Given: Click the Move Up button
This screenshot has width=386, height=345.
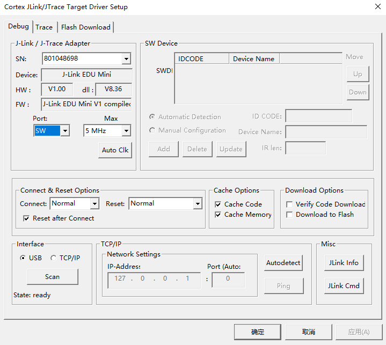Looking at the screenshot, I should pyautogui.click(x=358, y=74).
